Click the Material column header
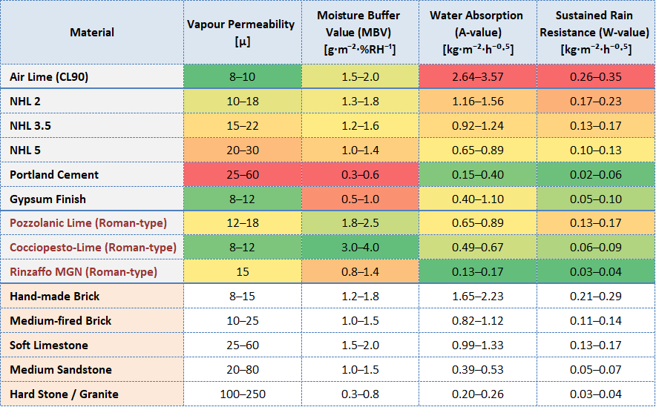Image resolution: width=656 pixels, height=407 pixels. tap(92, 33)
